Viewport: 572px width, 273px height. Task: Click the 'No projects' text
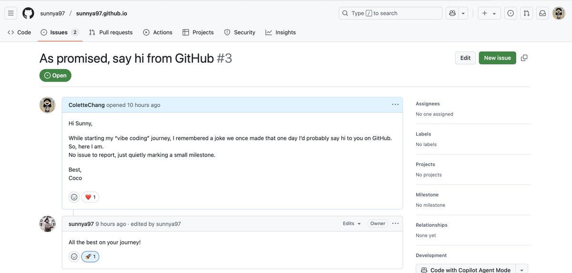(429, 175)
